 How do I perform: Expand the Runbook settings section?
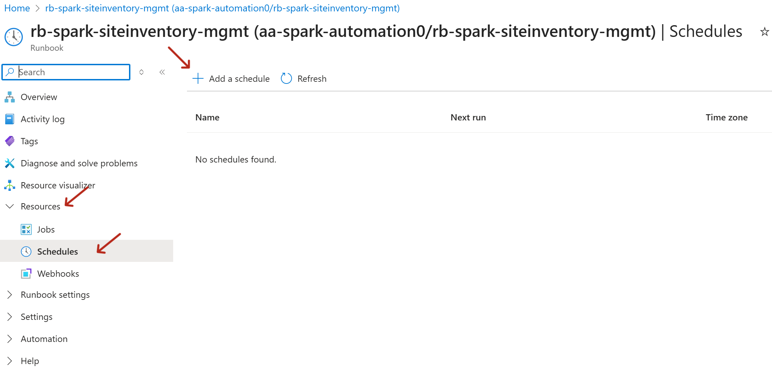pyautogui.click(x=10, y=295)
